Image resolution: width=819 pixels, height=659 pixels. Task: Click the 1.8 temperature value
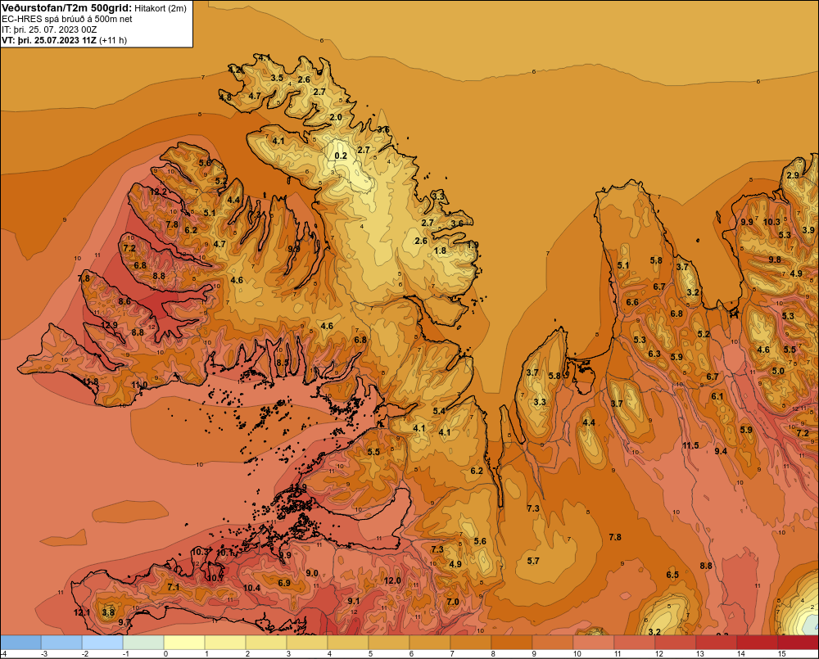pyautogui.click(x=441, y=251)
